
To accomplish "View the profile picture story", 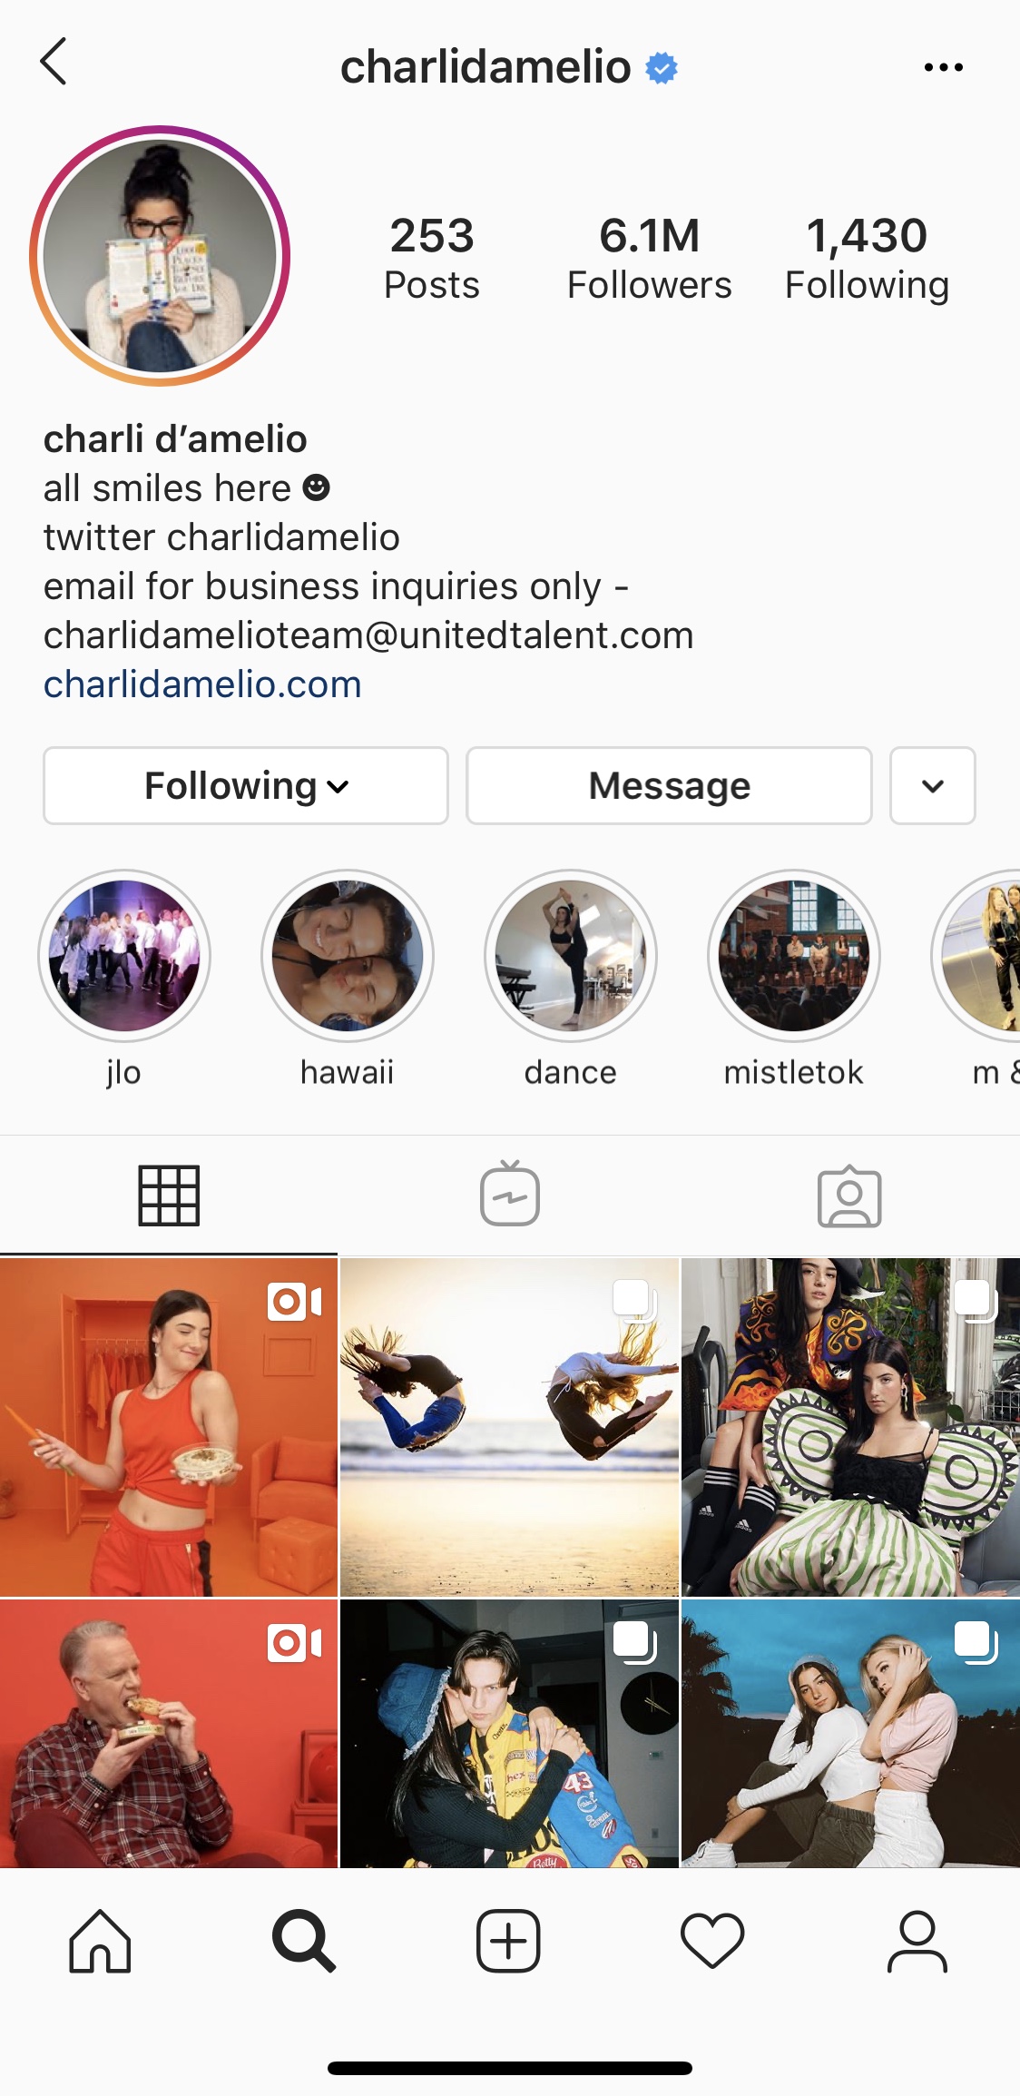I will pos(160,256).
